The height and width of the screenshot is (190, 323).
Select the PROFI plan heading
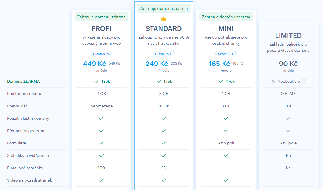coord(101,29)
